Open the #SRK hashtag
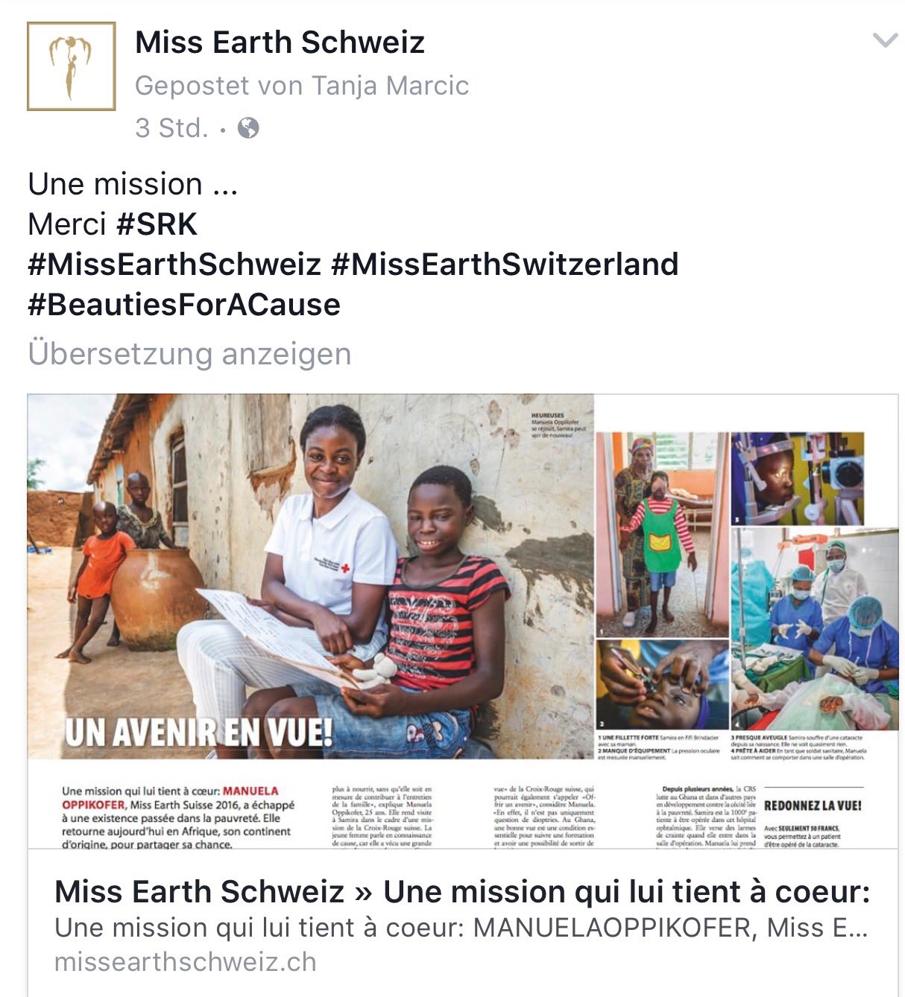This screenshot has height=997, width=905. 157,224
